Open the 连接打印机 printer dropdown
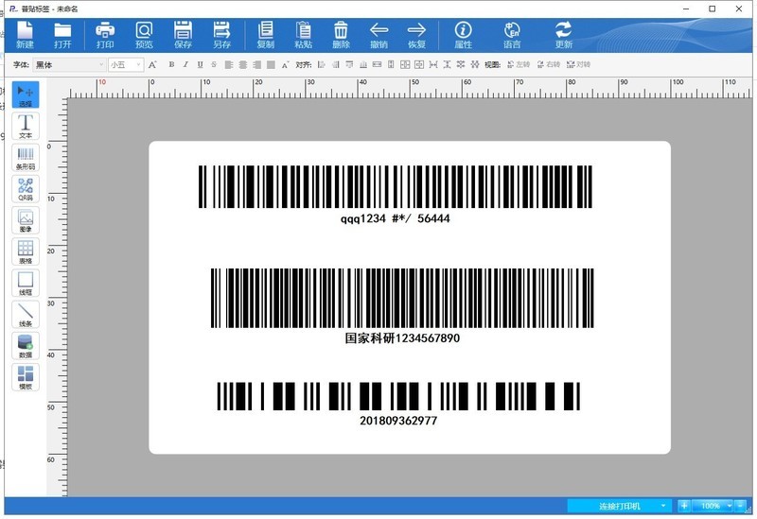 [x=619, y=506]
